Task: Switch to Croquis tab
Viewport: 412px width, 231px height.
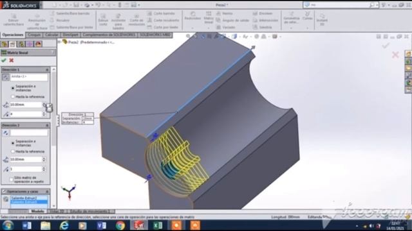Action: tap(34, 35)
